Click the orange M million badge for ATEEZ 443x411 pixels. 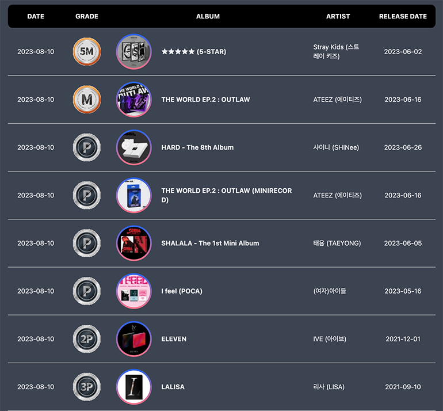point(87,100)
